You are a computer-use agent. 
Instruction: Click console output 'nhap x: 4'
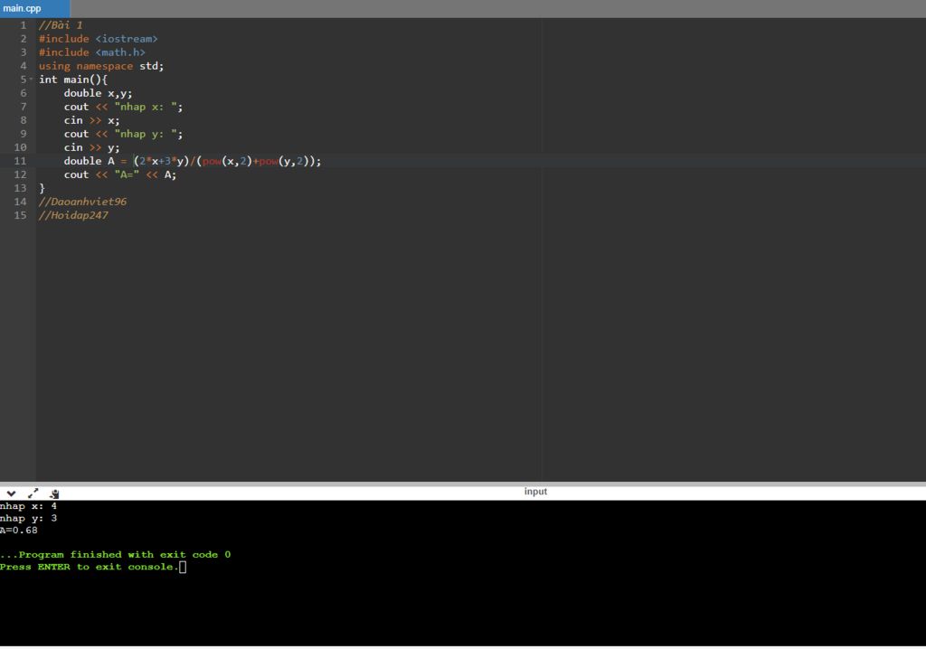[28, 506]
